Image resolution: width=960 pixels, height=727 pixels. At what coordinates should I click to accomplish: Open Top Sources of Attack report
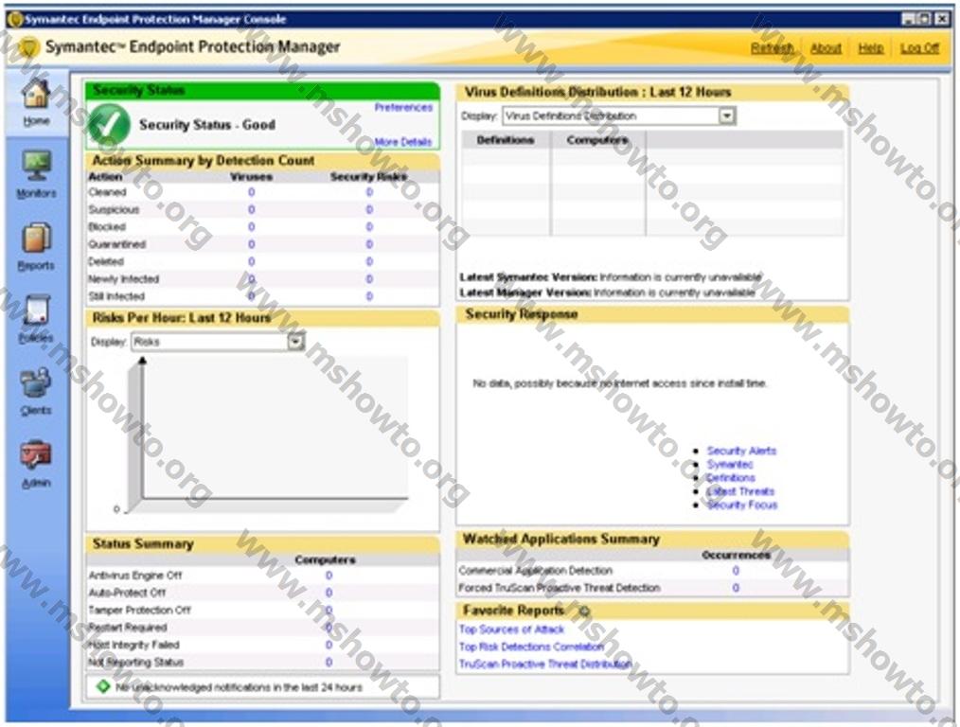pos(511,629)
